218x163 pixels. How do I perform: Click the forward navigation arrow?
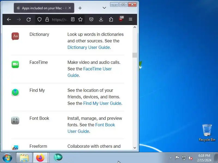coord(19,20)
